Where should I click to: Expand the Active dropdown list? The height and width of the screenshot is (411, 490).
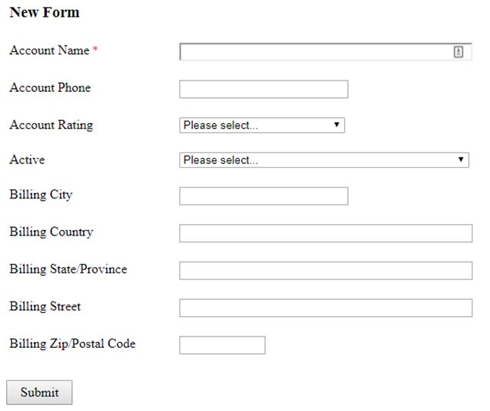pos(324,160)
